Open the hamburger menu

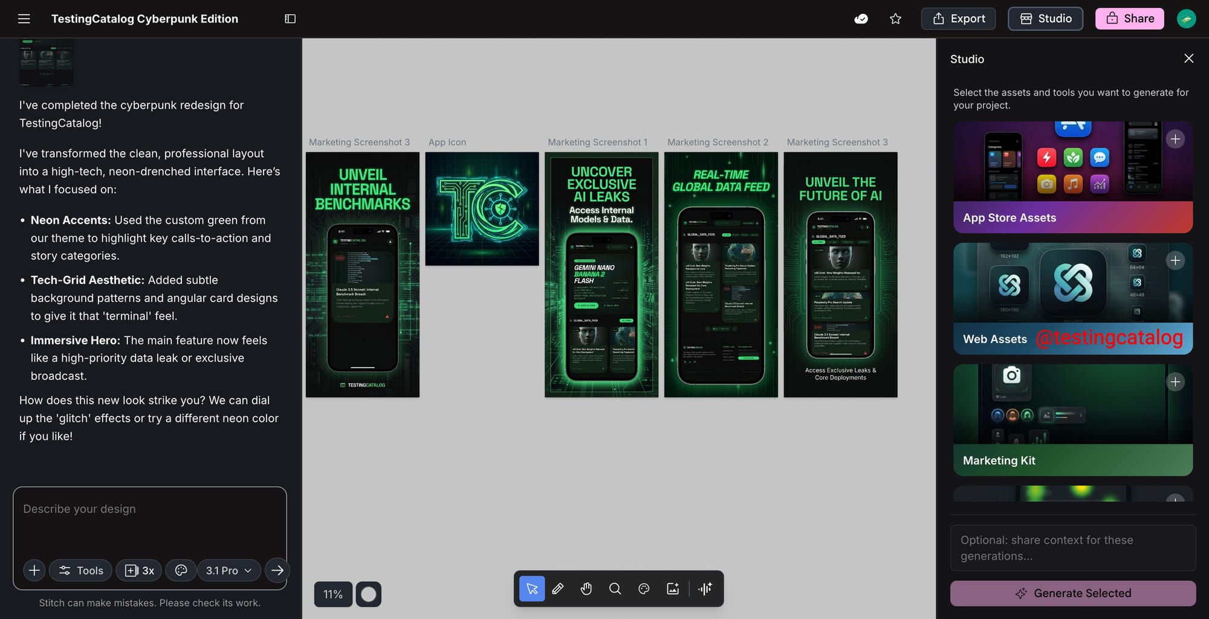[24, 19]
